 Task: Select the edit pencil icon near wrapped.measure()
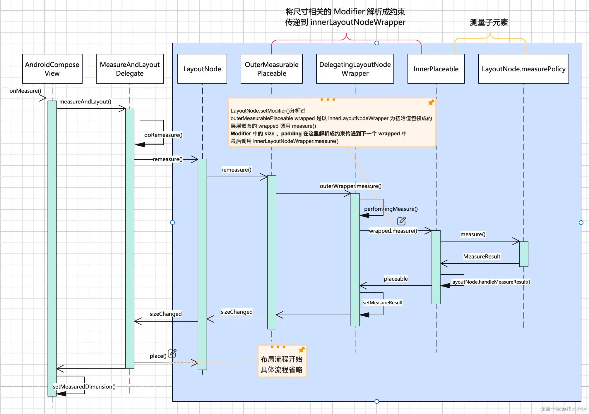(401, 221)
